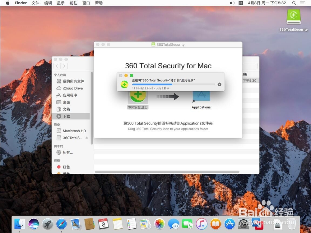The width and height of the screenshot is (311, 233).
Task: Click the date and time in menu bar
Action: [267, 3]
